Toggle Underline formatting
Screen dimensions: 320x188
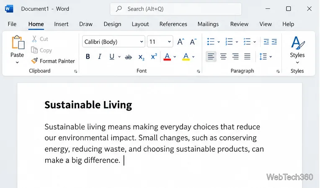click(x=112, y=56)
